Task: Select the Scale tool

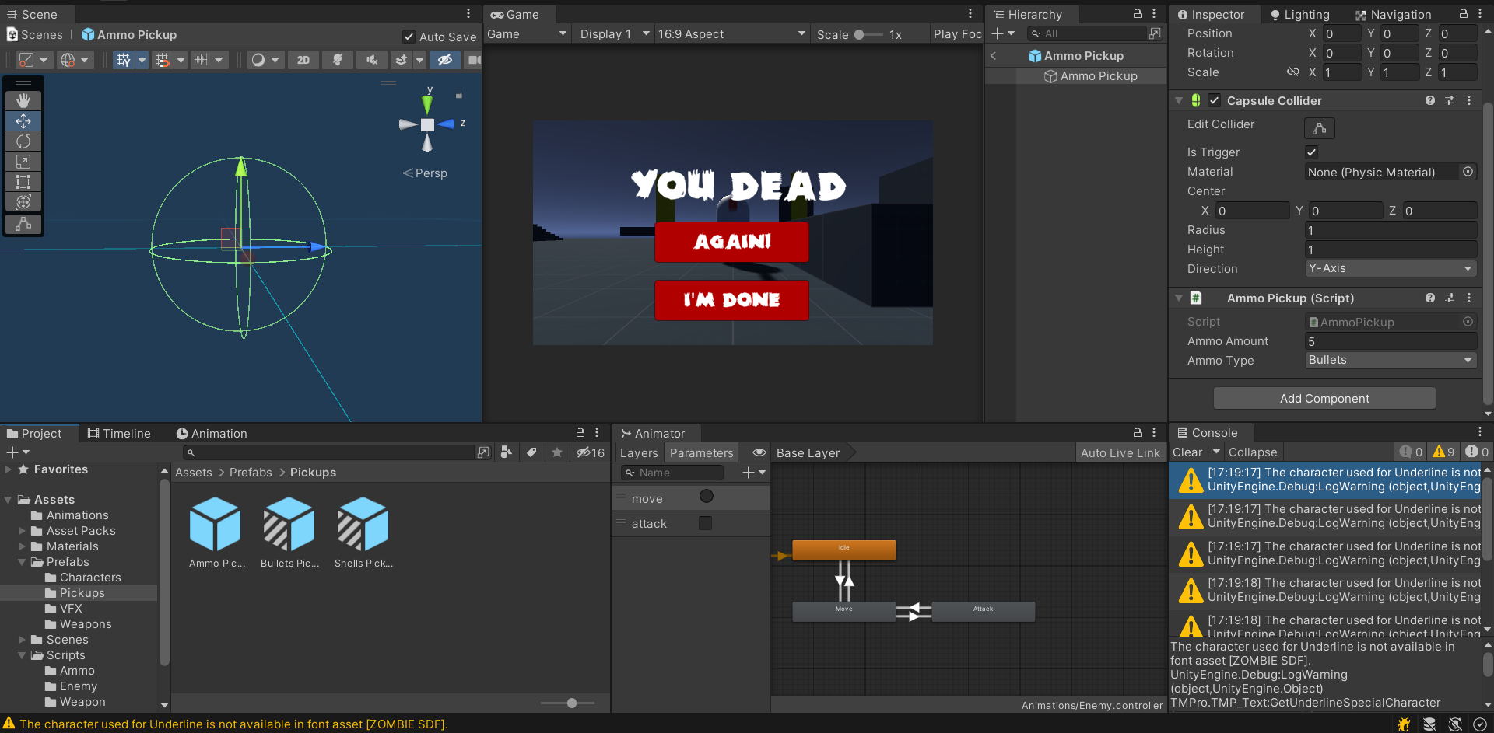Action: point(23,162)
